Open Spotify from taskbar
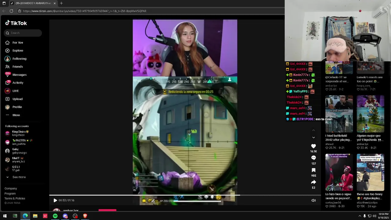This screenshot has width=391, height=220. (x=55, y=216)
